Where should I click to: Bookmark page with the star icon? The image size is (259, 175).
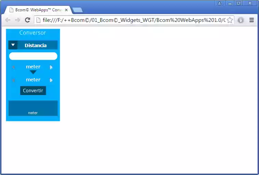(x=230, y=20)
